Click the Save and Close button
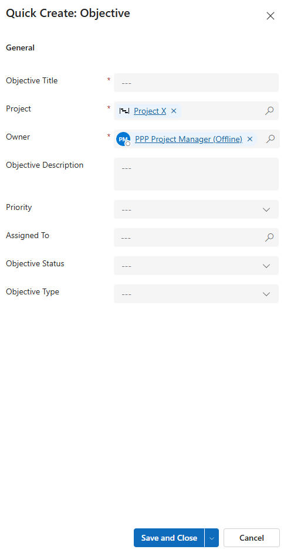Image resolution: width=284 pixels, height=553 pixels. [x=169, y=538]
